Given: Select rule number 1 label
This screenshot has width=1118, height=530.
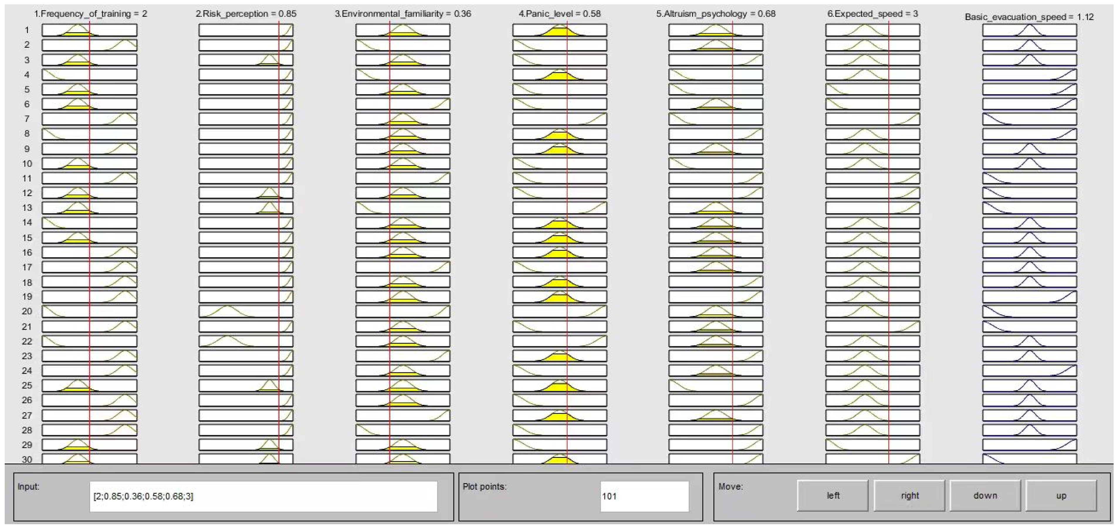Looking at the screenshot, I should 27,30.
